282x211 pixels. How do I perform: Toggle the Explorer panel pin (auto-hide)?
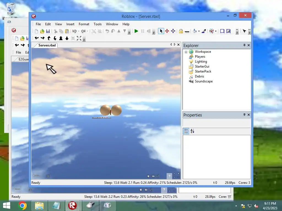point(244,45)
